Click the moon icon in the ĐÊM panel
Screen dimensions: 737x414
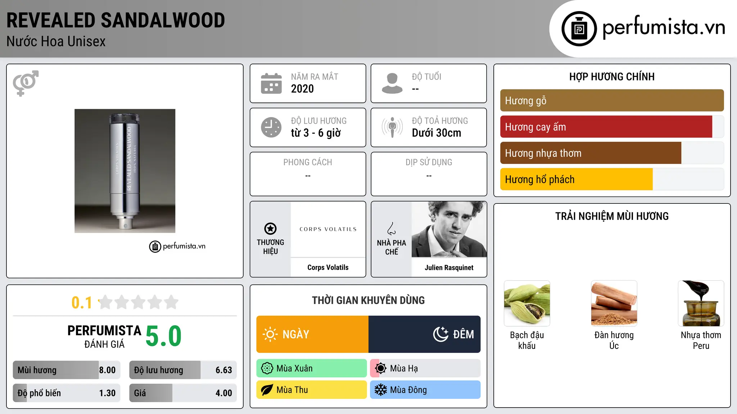pyautogui.click(x=441, y=334)
